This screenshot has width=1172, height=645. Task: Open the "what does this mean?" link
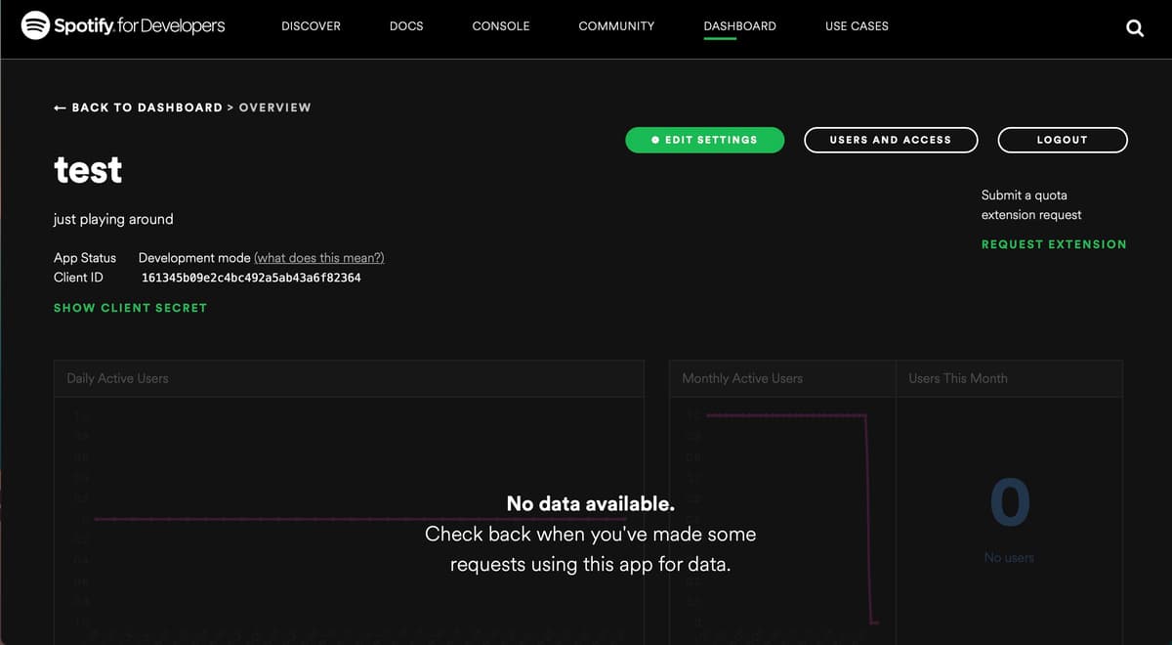[319, 258]
